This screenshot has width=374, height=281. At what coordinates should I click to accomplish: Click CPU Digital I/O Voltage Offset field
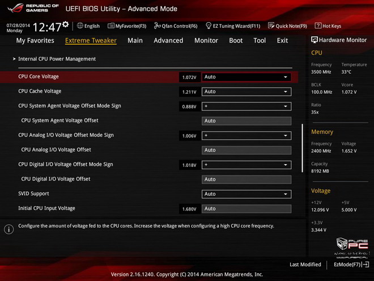(x=246, y=179)
